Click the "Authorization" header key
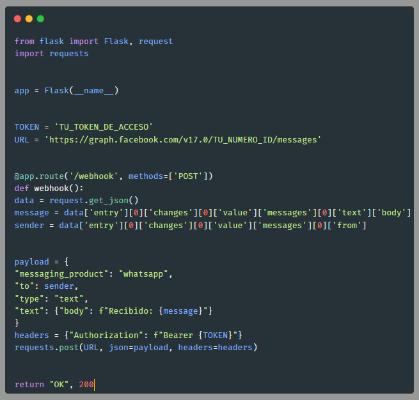This screenshot has width=419, height=400. tap(106, 335)
